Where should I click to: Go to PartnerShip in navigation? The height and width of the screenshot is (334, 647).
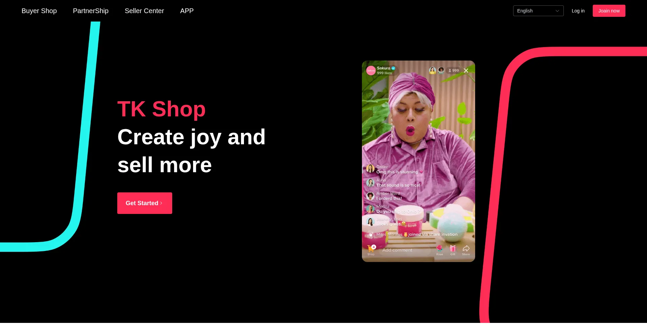click(91, 11)
